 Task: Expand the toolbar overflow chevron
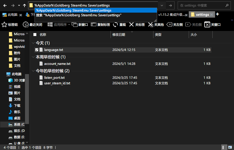pyautogui.click(x=232, y=20)
